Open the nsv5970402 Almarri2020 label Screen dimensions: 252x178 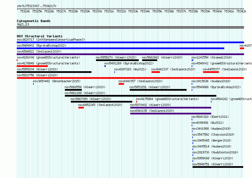point(150,105)
